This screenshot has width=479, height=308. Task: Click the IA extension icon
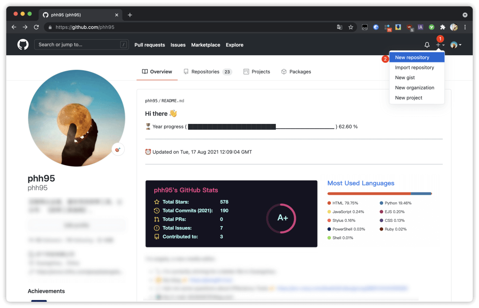(420, 27)
